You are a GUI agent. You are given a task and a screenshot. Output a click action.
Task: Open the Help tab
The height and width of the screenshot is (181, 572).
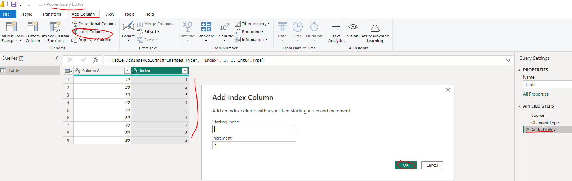(x=150, y=14)
